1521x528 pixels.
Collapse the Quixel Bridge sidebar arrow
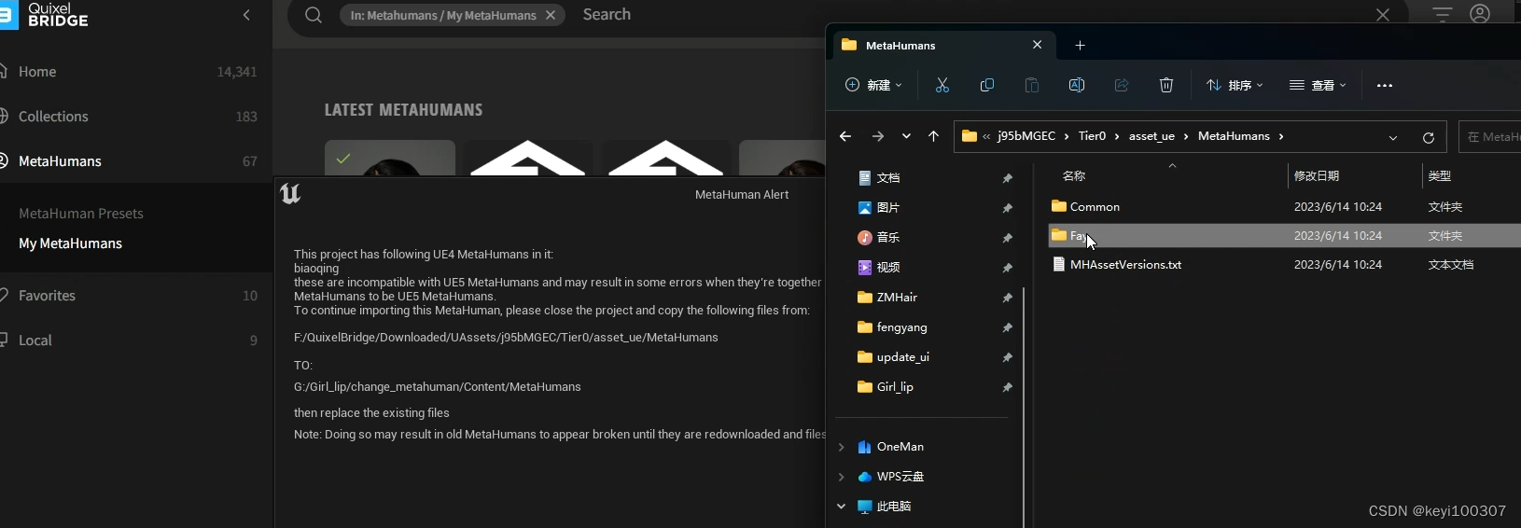click(x=246, y=15)
